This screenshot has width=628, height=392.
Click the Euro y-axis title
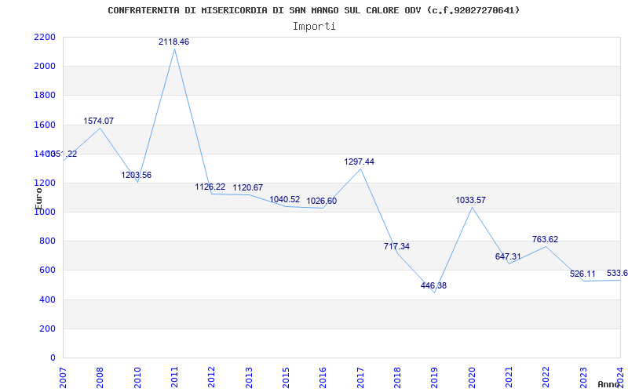point(38,198)
